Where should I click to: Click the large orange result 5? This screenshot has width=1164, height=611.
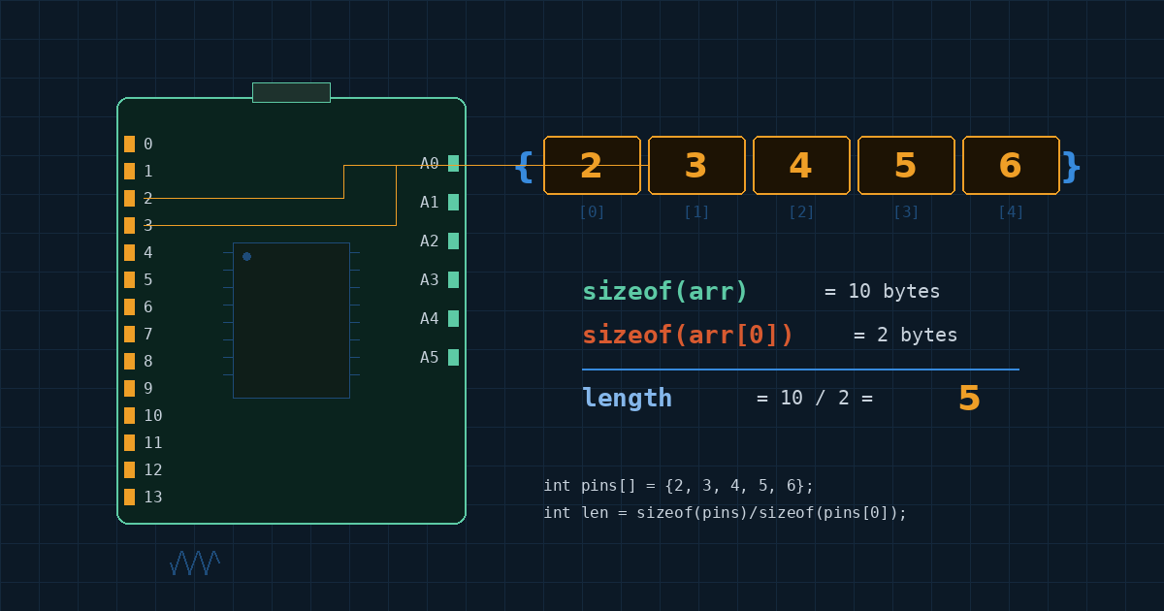(969, 399)
